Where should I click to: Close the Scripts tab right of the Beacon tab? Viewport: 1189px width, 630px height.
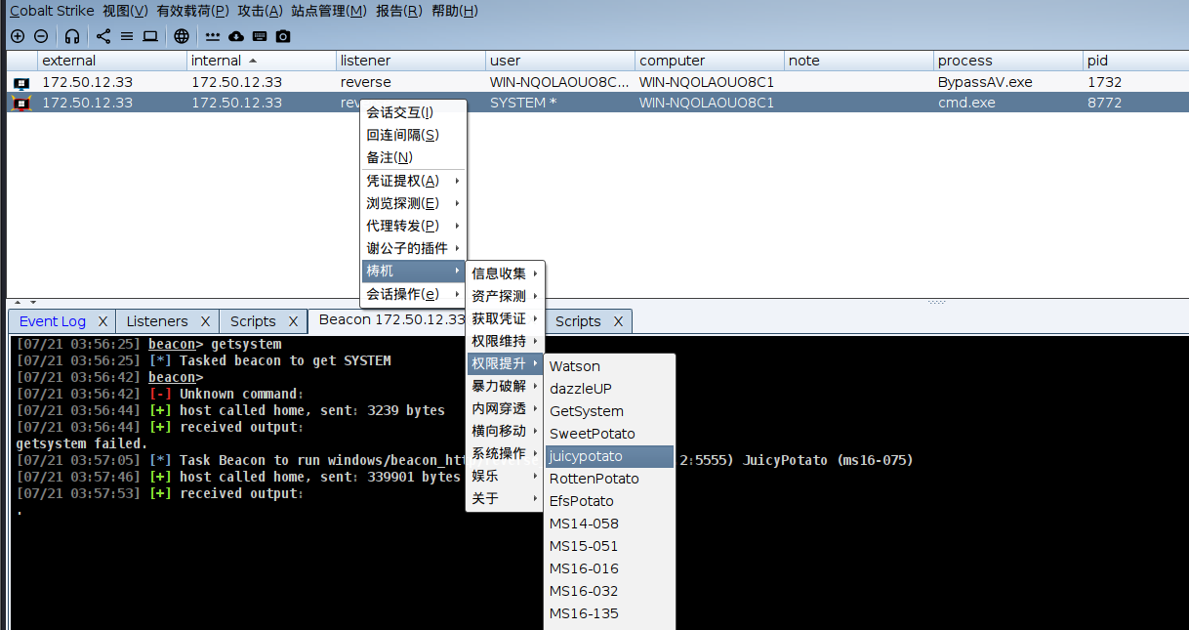pyautogui.click(x=618, y=321)
